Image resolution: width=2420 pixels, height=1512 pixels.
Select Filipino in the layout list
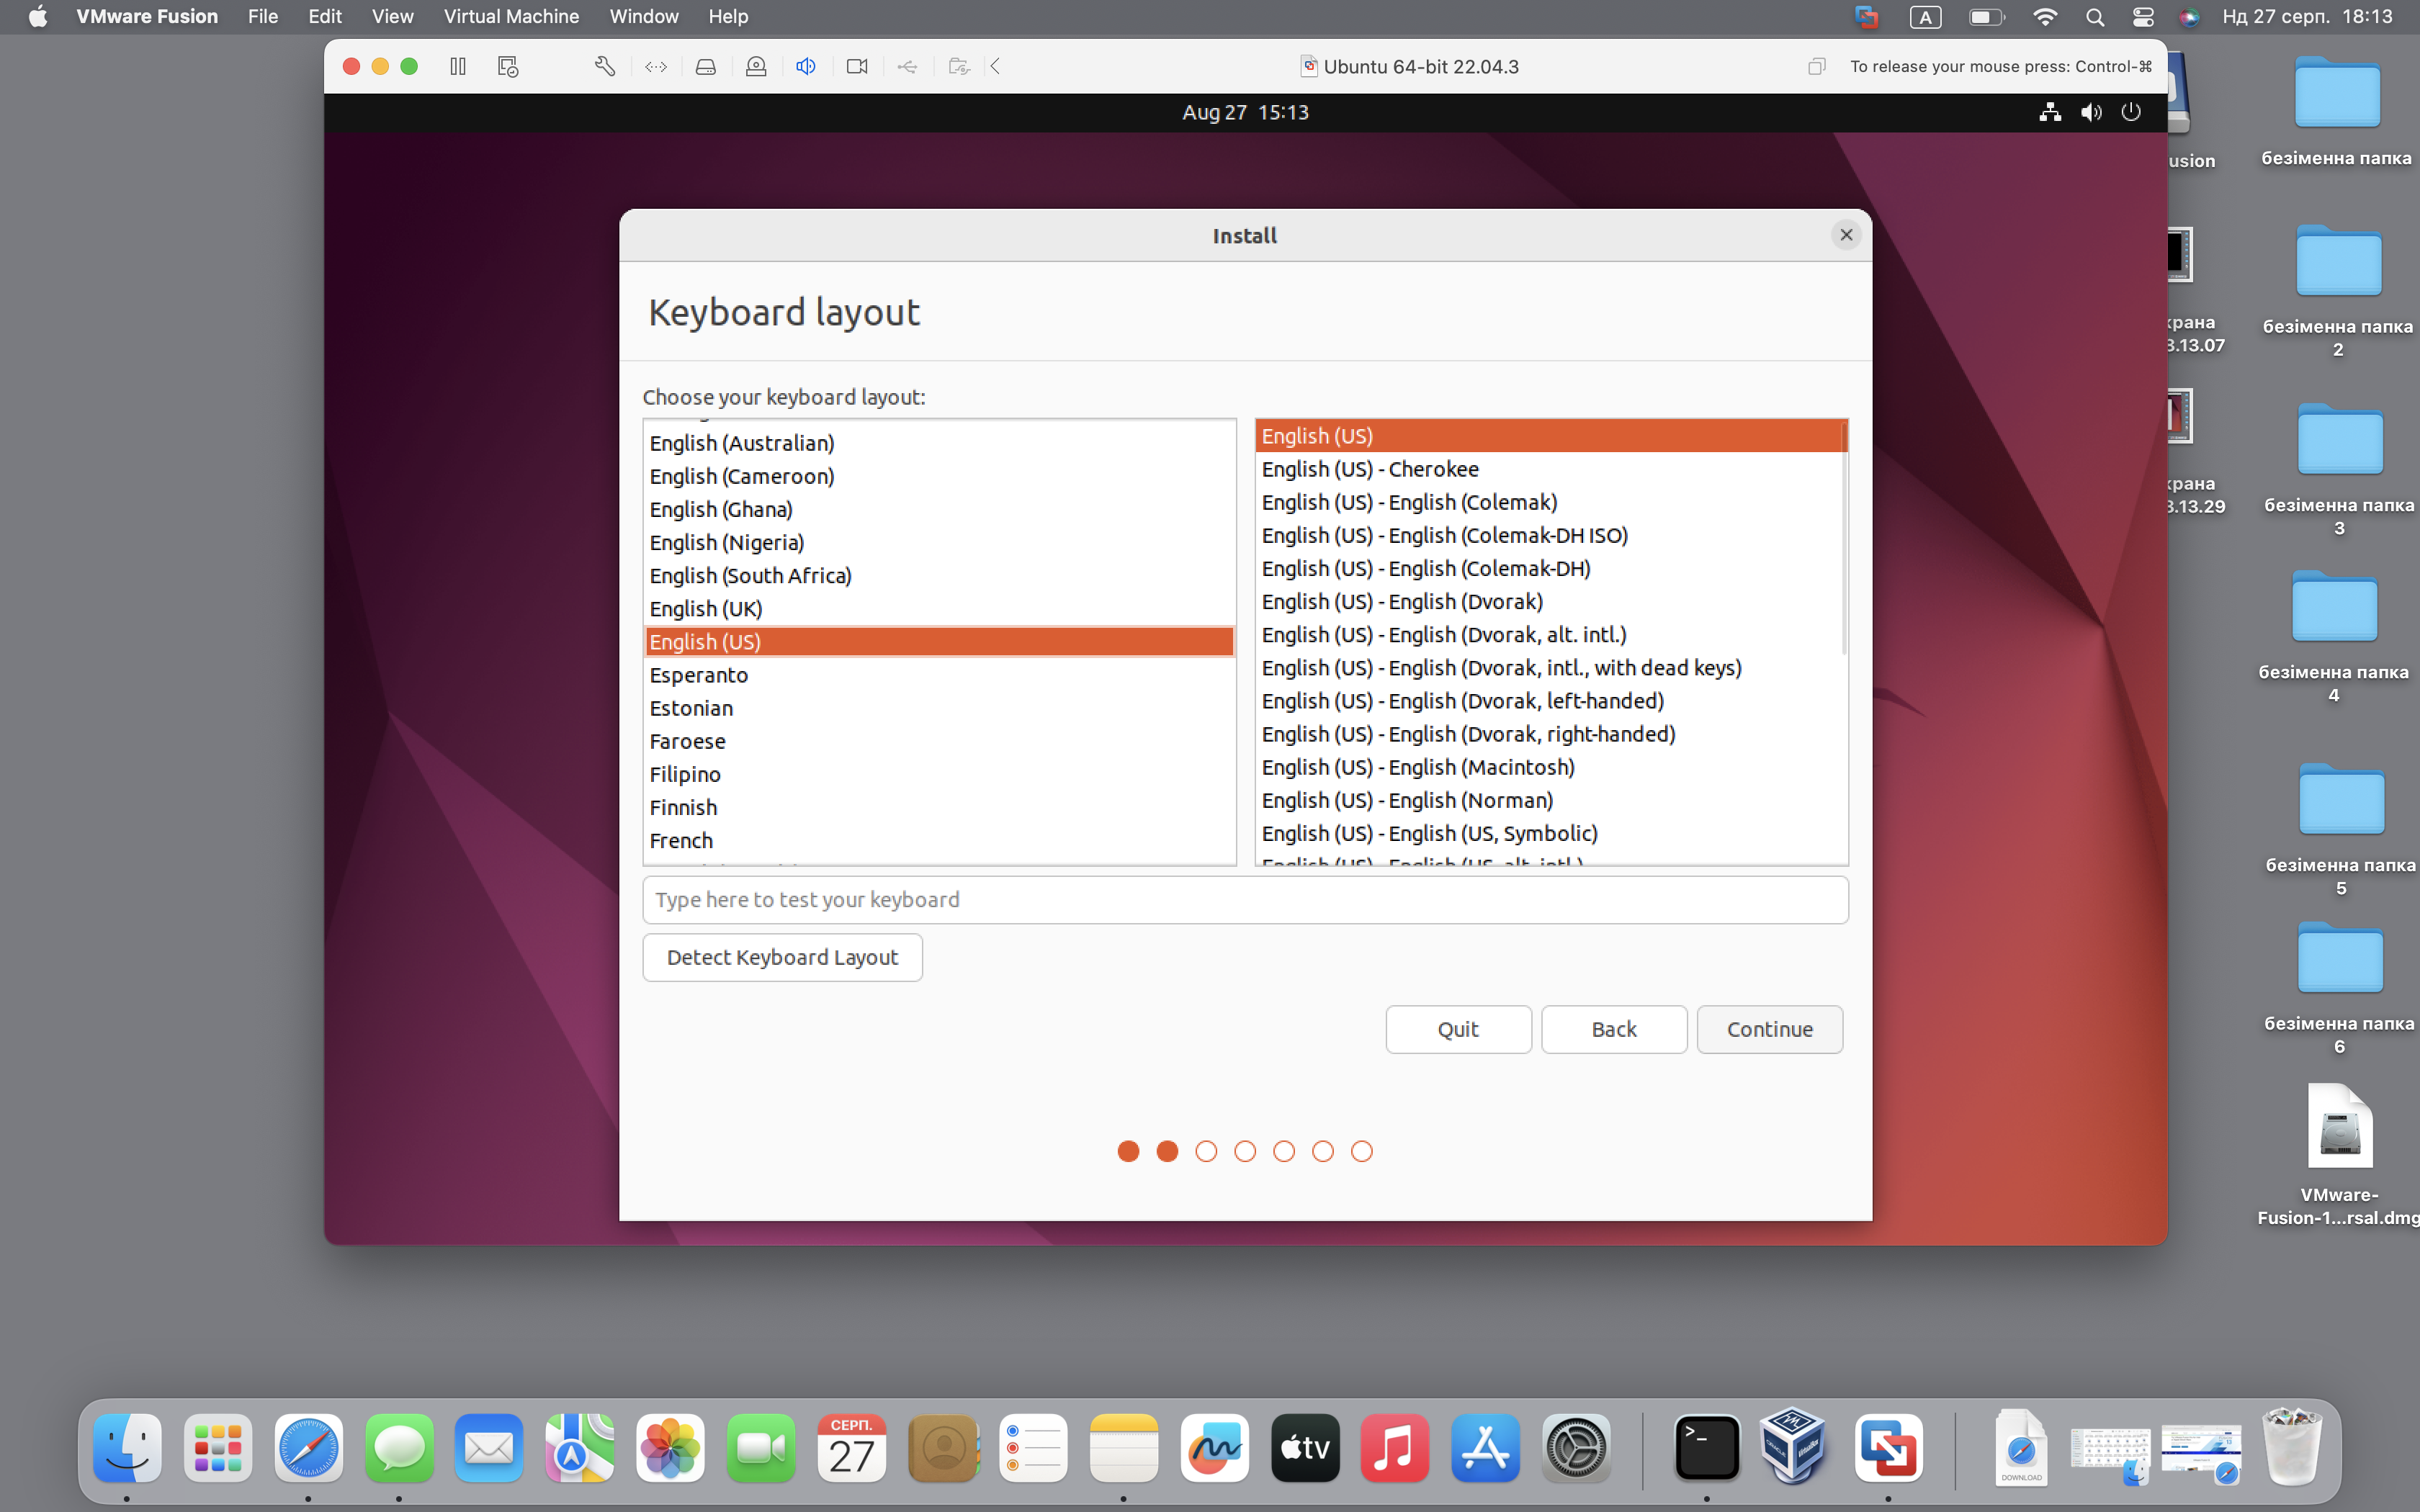(939, 774)
